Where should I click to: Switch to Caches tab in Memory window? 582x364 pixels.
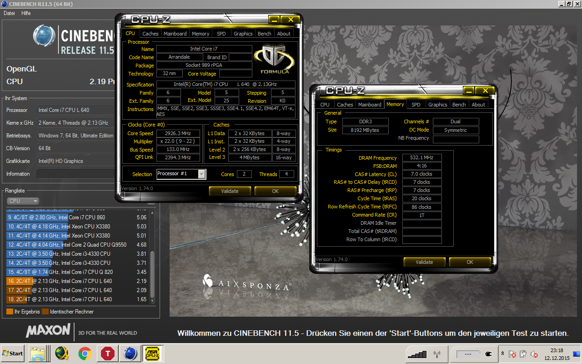345,105
